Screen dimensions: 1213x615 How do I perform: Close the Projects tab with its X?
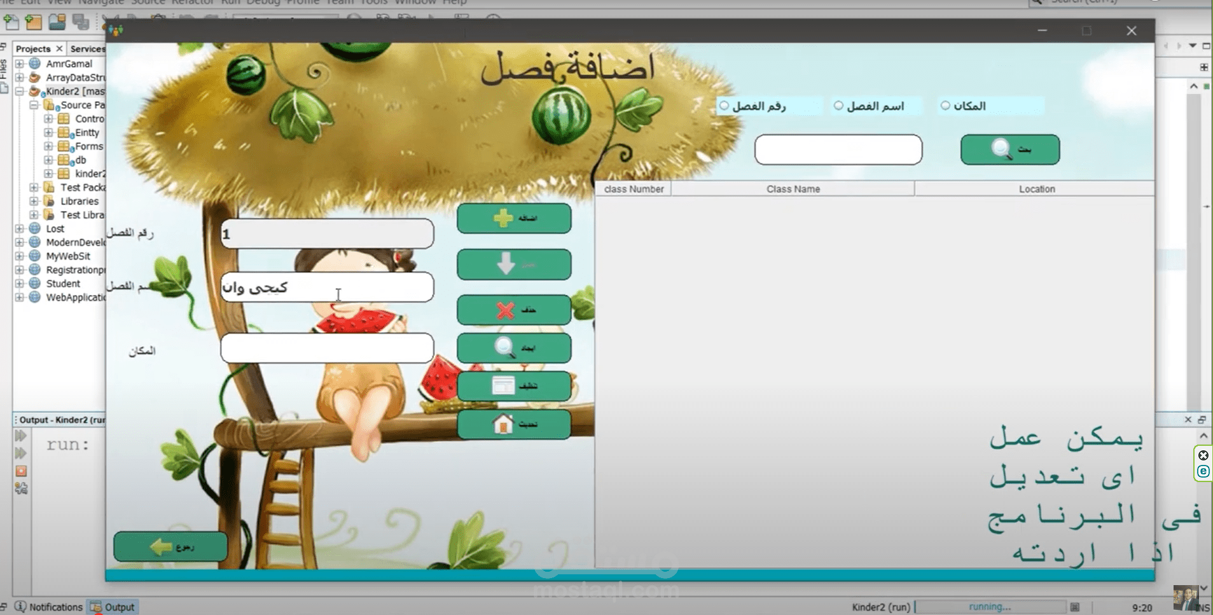coord(59,49)
